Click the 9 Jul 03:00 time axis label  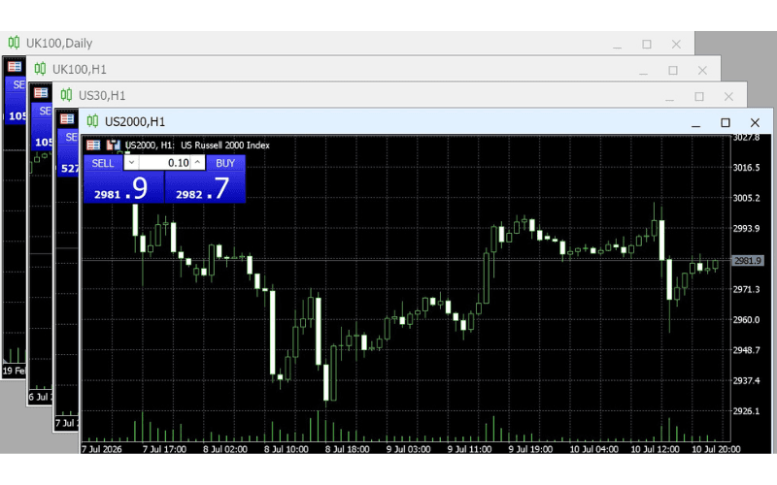click(408, 449)
